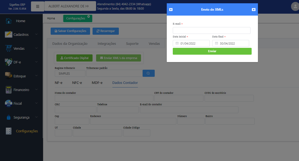
Task: Focus the E-mail input field
Action: point(211,30)
